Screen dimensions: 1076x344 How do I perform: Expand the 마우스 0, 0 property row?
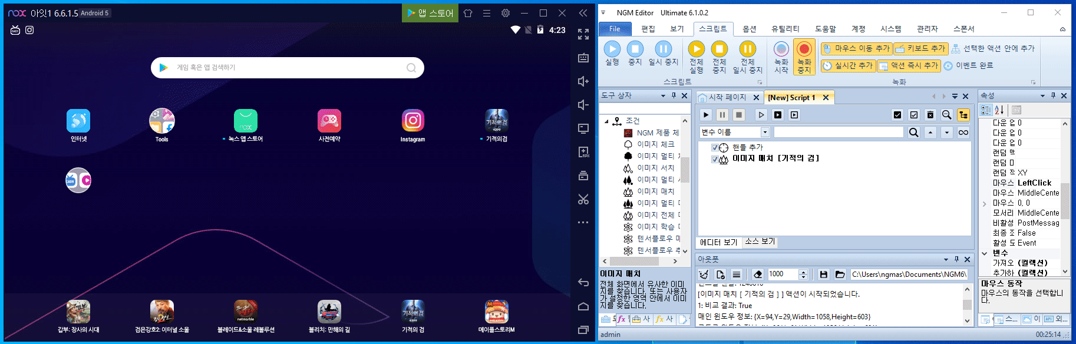click(984, 204)
